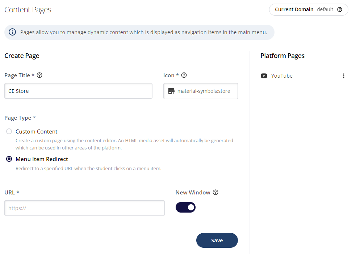Open the material-symbols:store icon picker
Image resolution: width=352 pixels, height=259 pixels.
click(201, 91)
